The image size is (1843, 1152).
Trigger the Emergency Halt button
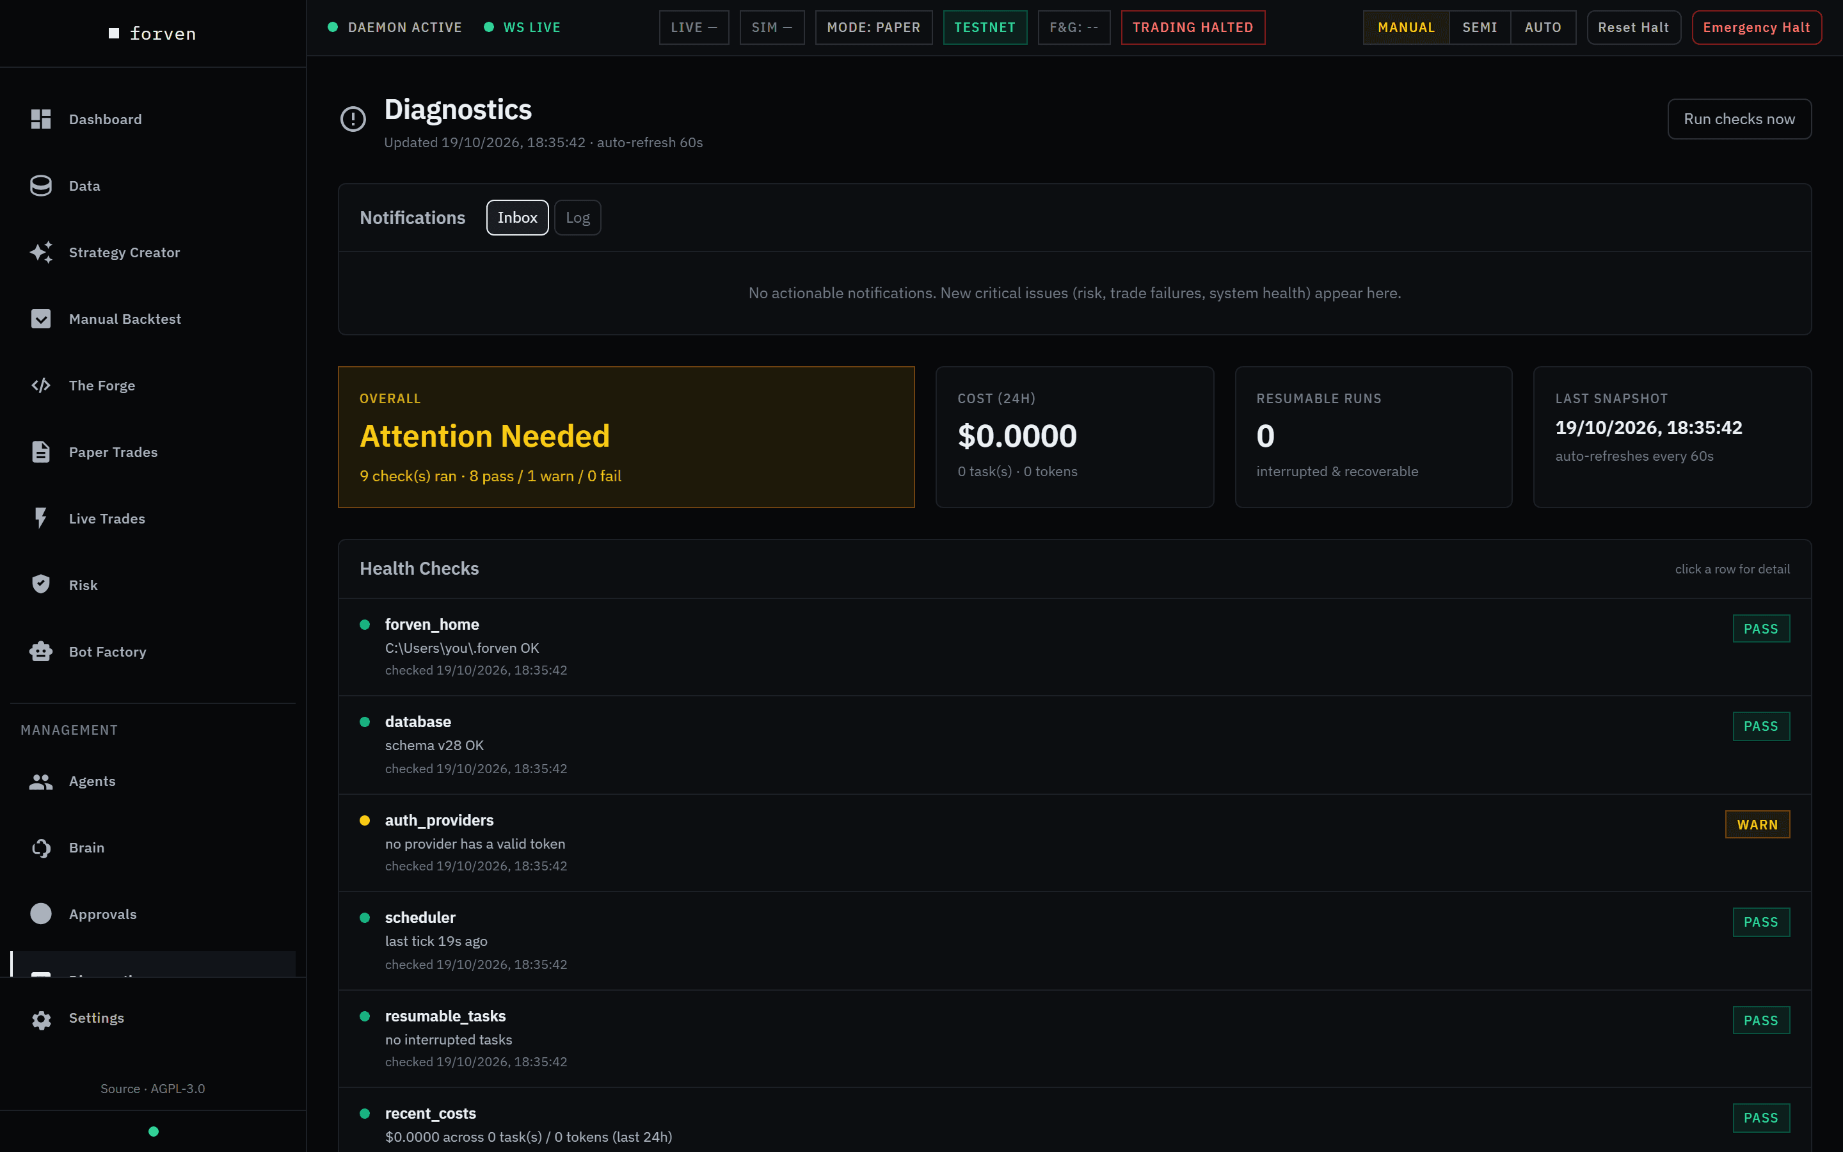click(1756, 28)
